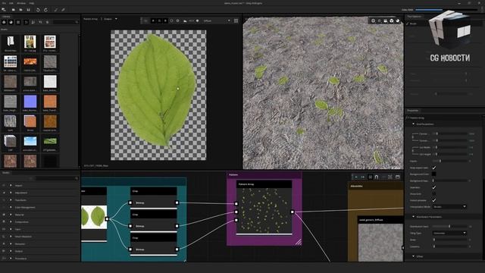Image resolution: width=485 pixels, height=273 pixels.
Task: Select the second round Library filter icon
Action: [11, 22]
